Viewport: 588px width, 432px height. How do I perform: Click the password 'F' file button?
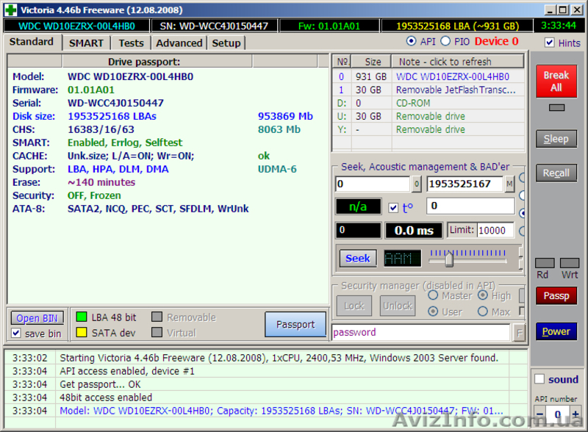pyautogui.click(x=520, y=333)
